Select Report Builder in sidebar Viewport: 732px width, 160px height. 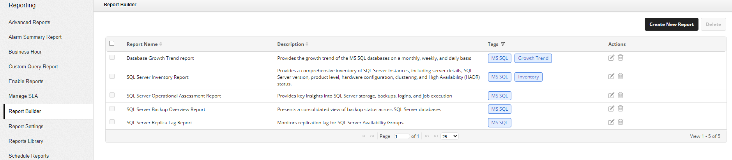(x=48, y=111)
